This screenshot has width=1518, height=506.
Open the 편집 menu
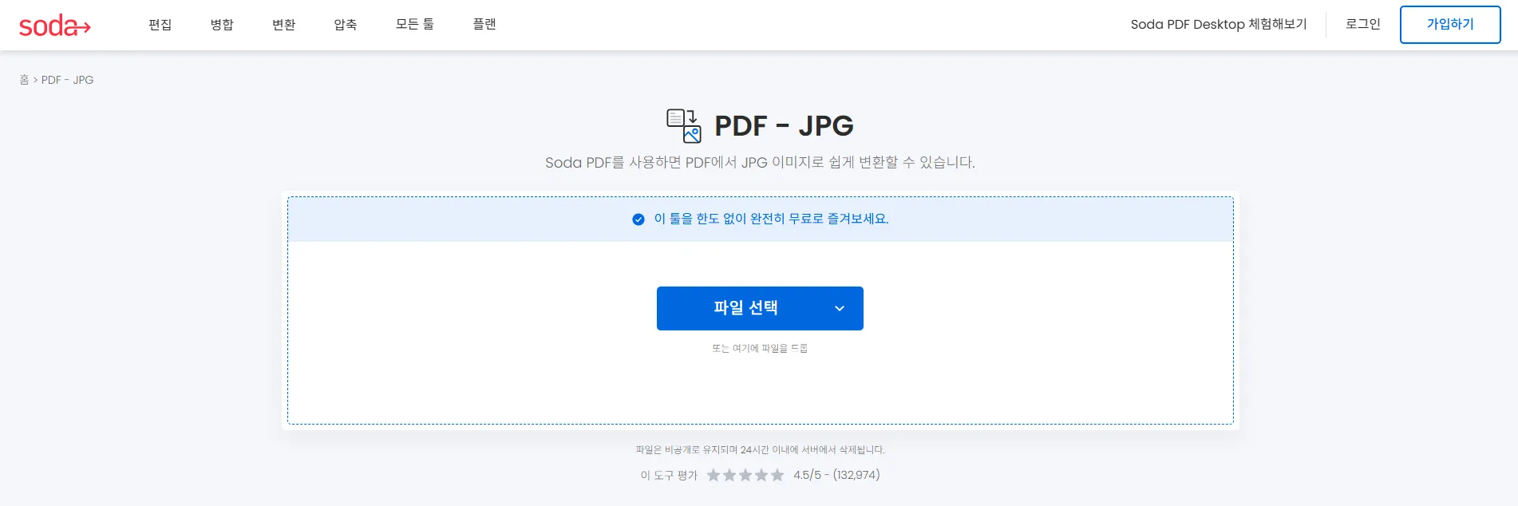point(160,25)
